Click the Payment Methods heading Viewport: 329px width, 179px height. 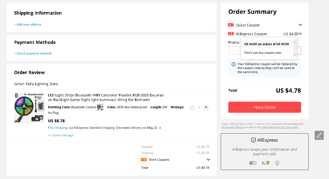(35, 42)
